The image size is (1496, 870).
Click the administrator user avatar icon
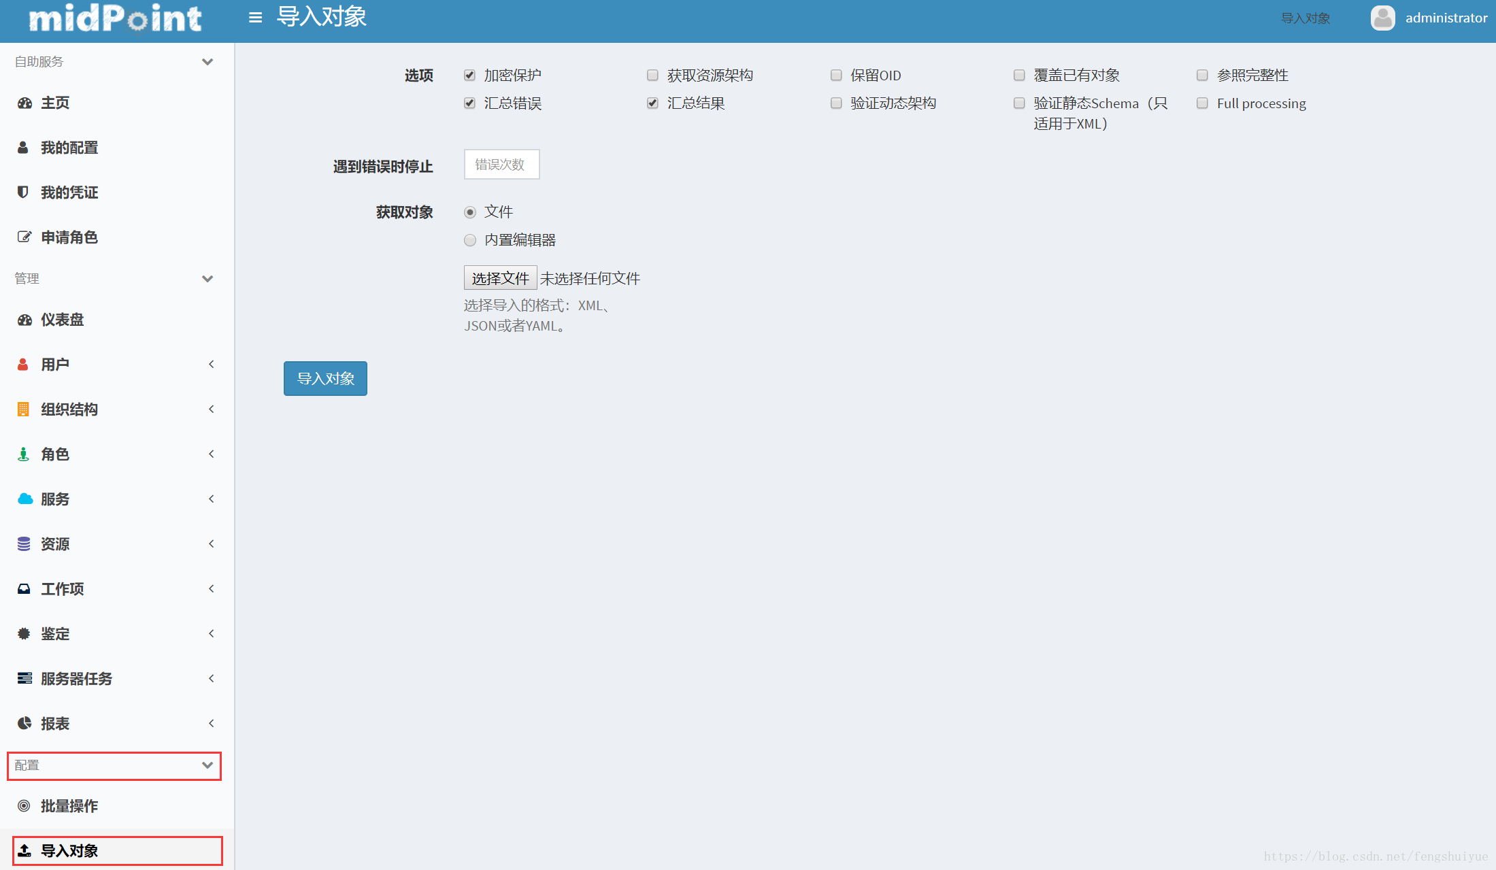pos(1382,18)
